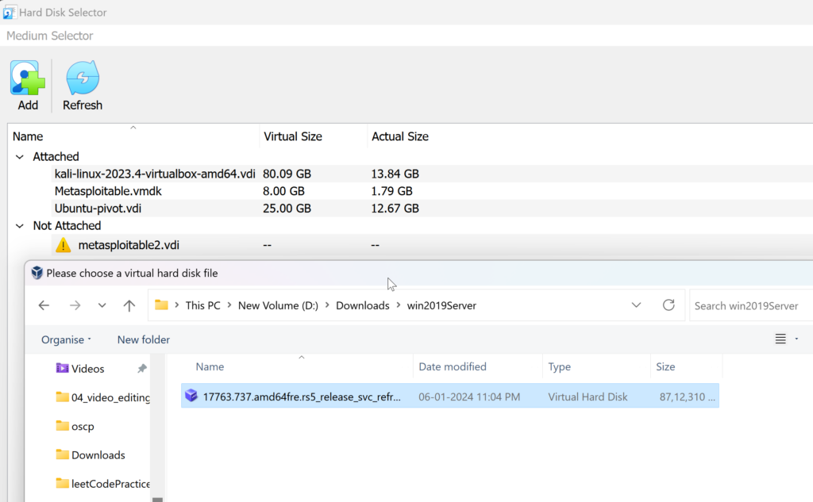Select Metasploitable.vmdk disk row
Screen dimensions: 813x502
tap(108, 191)
